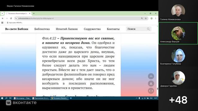
Task: Select Екатерина Голубева participant tile
Action: [178, 55]
